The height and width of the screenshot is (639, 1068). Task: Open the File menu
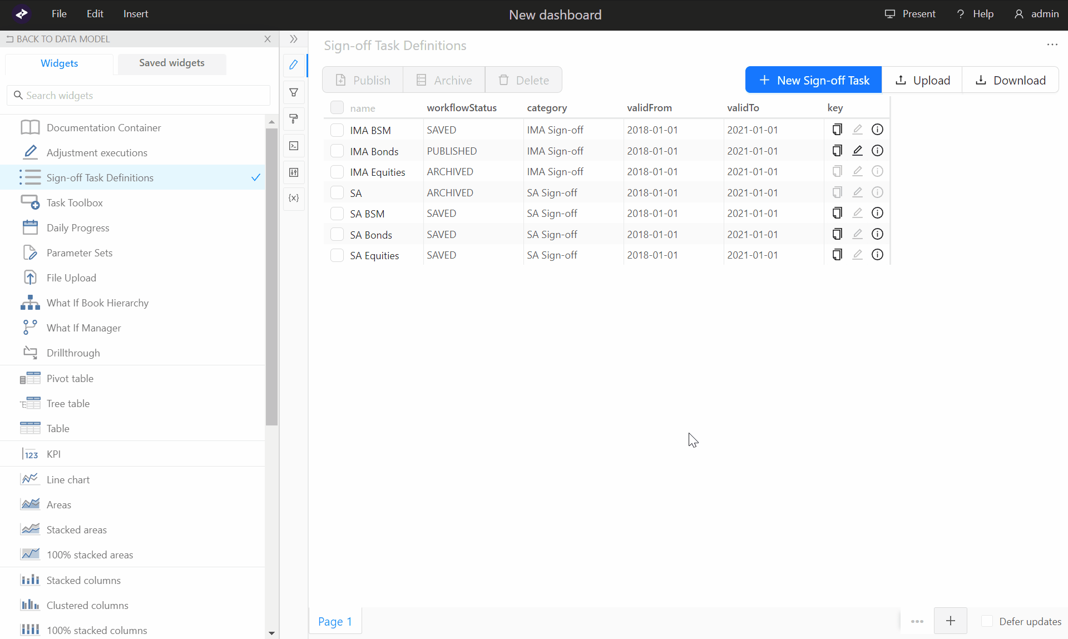tap(59, 14)
